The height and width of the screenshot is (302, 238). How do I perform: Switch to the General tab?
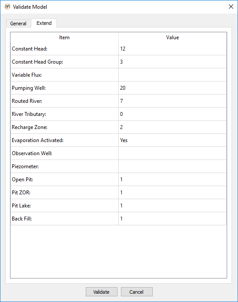[x=18, y=24]
